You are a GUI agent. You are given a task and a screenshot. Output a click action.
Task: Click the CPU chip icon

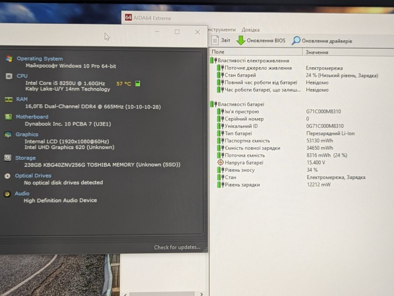click(9, 76)
